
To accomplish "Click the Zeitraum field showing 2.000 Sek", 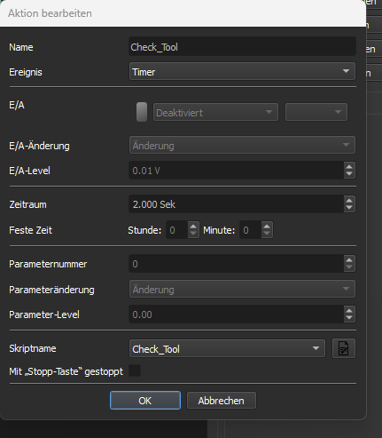I will coord(236,204).
